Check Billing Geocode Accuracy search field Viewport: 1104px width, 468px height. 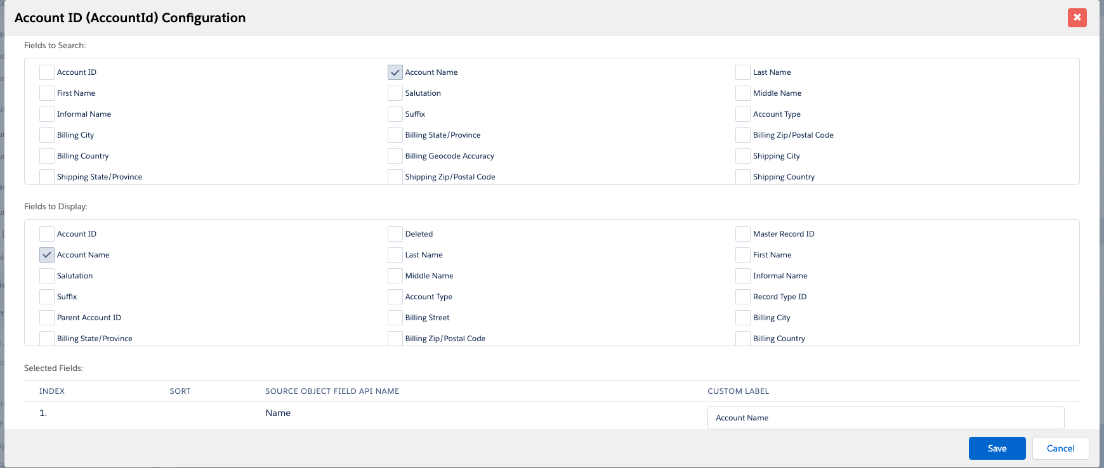click(x=395, y=156)
